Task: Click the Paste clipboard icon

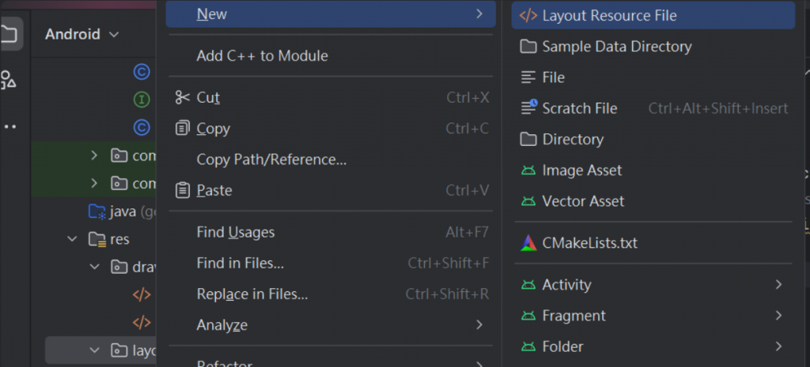Action: click(183, 190)
